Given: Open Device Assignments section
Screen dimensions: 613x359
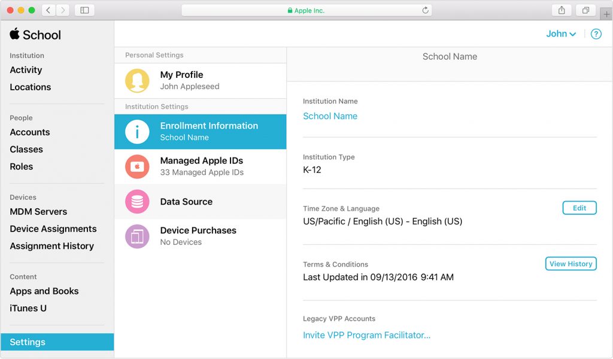Looking at the screenshot, I should [x=53, y=229].
